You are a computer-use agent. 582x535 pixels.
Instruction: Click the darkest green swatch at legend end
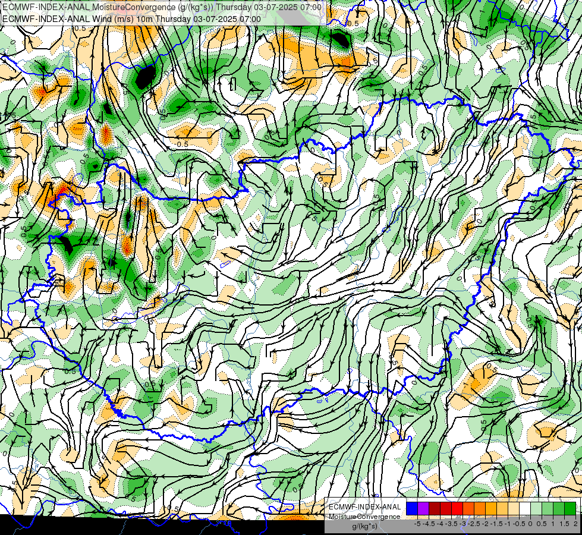pyautogui.click(x=571, y=509)
